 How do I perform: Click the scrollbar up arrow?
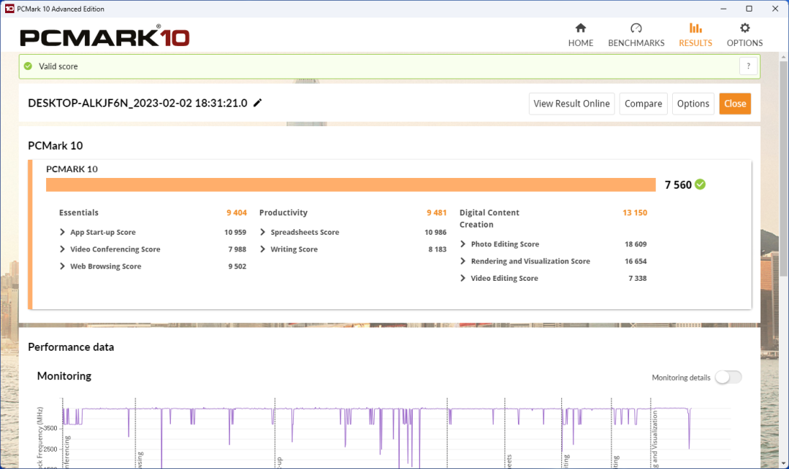tap(783, 57)
